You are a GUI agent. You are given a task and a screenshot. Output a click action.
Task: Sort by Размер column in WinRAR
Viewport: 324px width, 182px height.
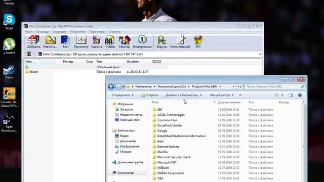[68, 62]
